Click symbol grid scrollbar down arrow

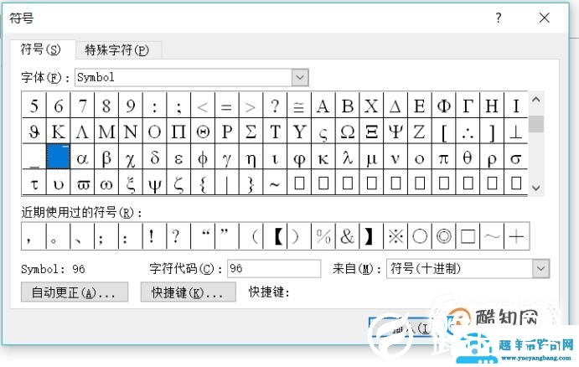pyautogui.click(x=535, y=188)
